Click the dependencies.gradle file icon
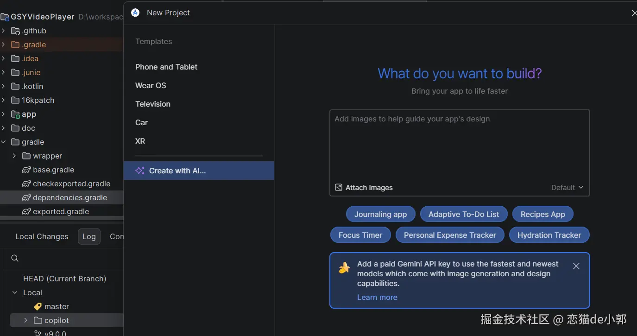The width and height of the screenshot is (637, 336). pos(26,197)
